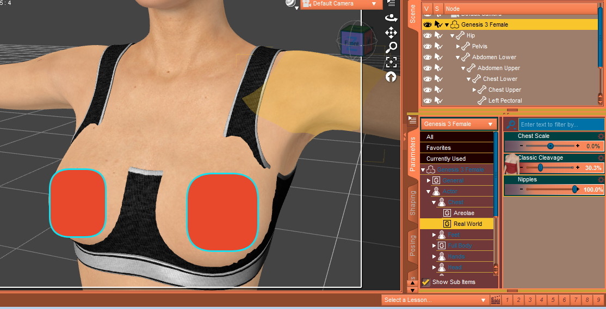606x309 pixels.
Task: Hide the Pelvis bone with eye icon
Action: pos(426,46)
